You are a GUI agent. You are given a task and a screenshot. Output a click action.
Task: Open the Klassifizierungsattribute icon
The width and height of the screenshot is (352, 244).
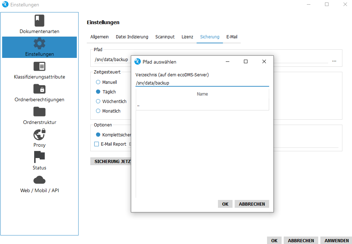(39, 66)
